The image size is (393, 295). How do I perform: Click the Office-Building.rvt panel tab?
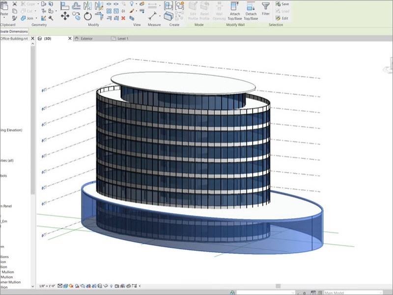click(x=14, y=39)
